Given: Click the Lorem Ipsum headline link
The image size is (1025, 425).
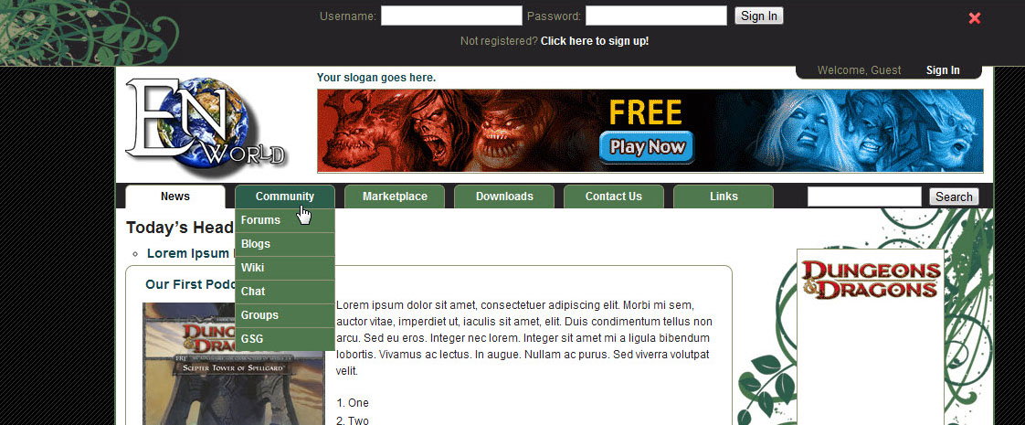Looking at the screenshot, I should point(190,254).
